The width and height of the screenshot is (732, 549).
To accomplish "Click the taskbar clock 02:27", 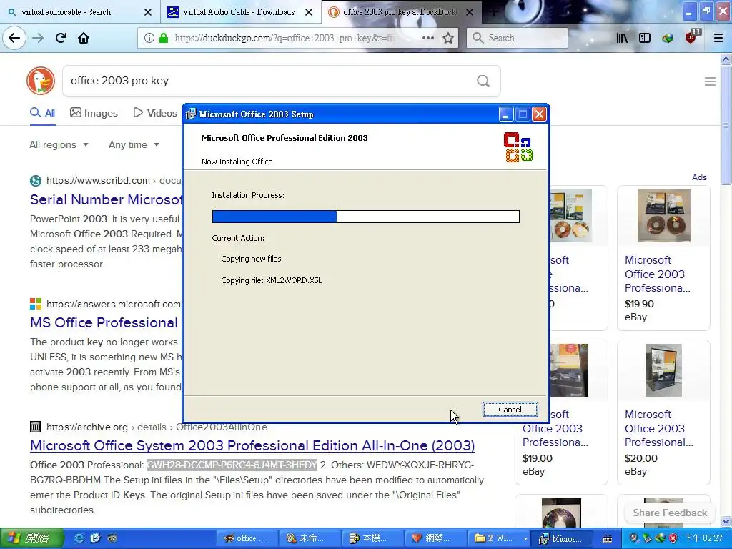I will pos(703,538).
